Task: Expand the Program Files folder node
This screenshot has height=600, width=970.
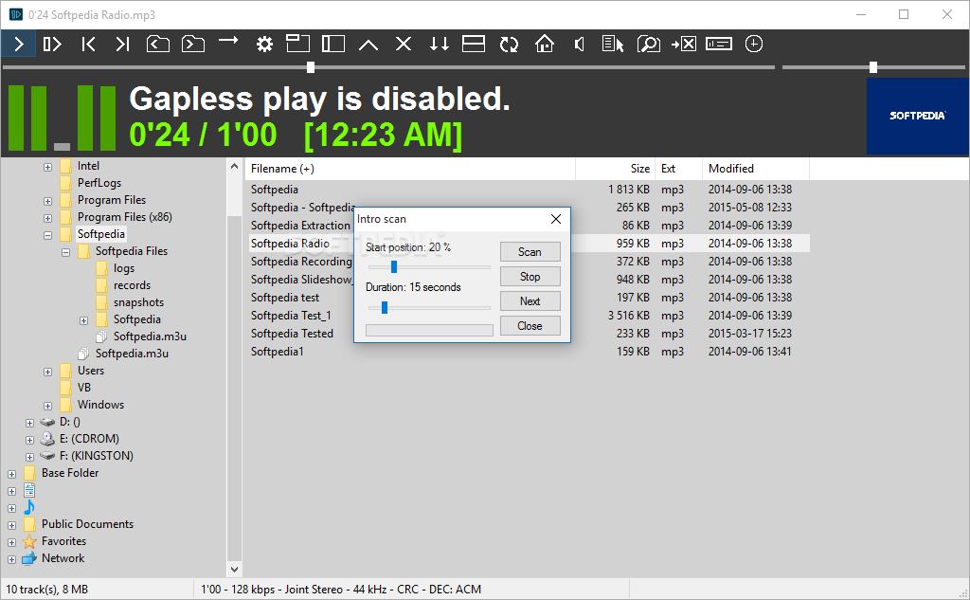Action: point(47,201)
